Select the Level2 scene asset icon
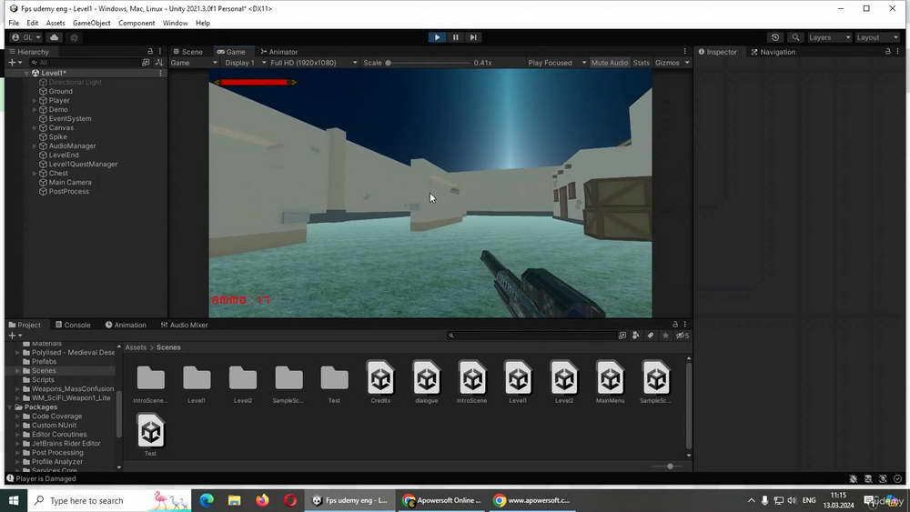This screenshot has height=512, width=910. tap(564, 378)
